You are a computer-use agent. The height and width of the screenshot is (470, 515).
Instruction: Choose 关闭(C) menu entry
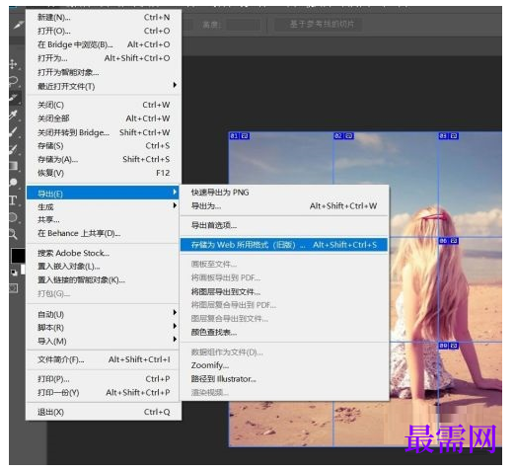[104, 105]
